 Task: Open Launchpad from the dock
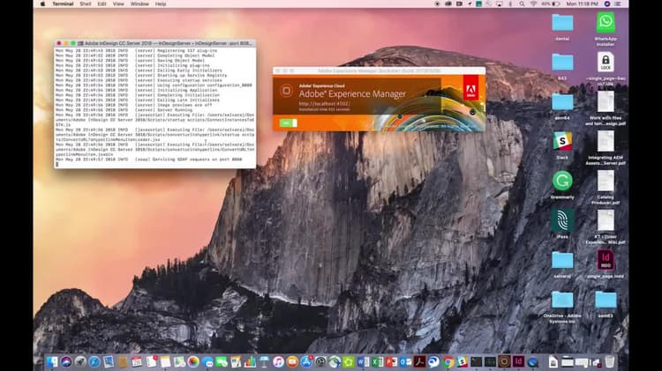80,361
